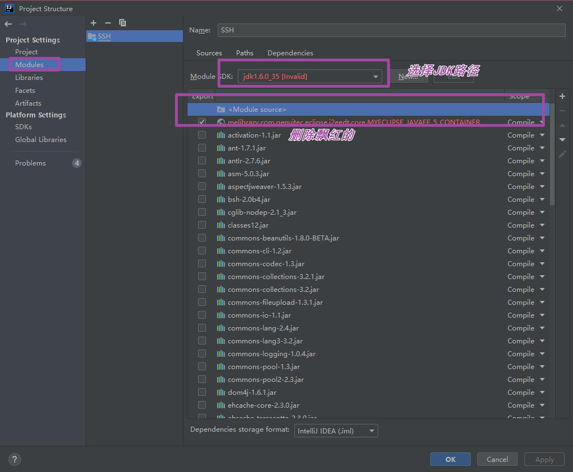Select Modules in the sidebar

pos(29,65)
